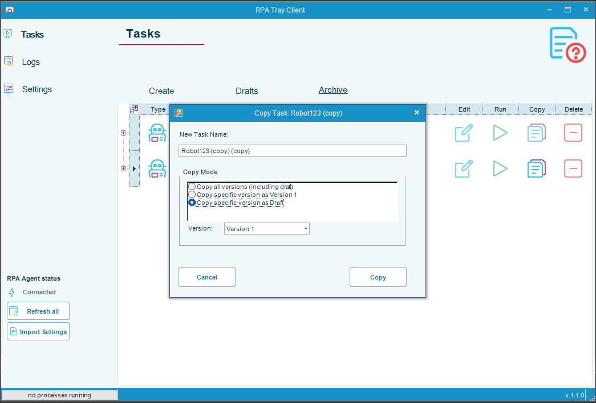The width and height of the screenshot is (596, 403).
Task: Edit the first task
Action: coord(464,133)
